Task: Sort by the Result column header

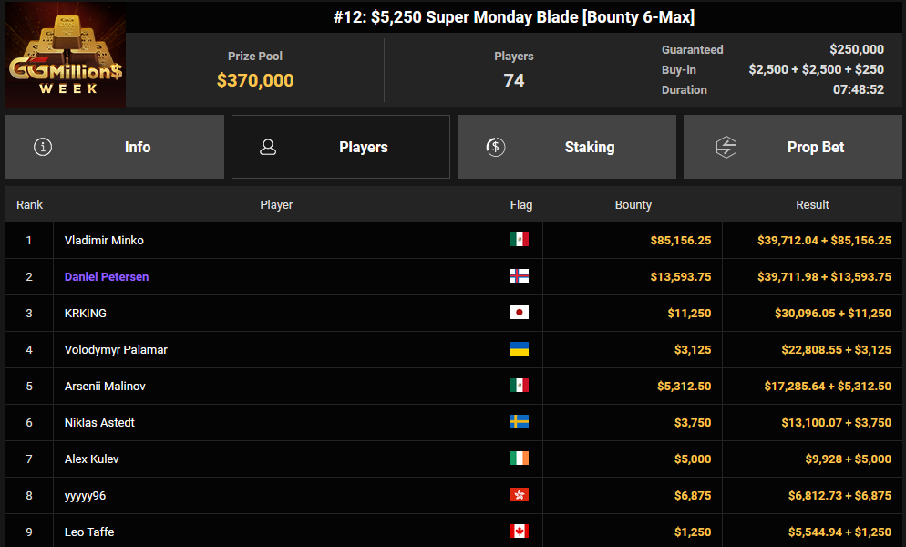Action: tap(812, 205)
